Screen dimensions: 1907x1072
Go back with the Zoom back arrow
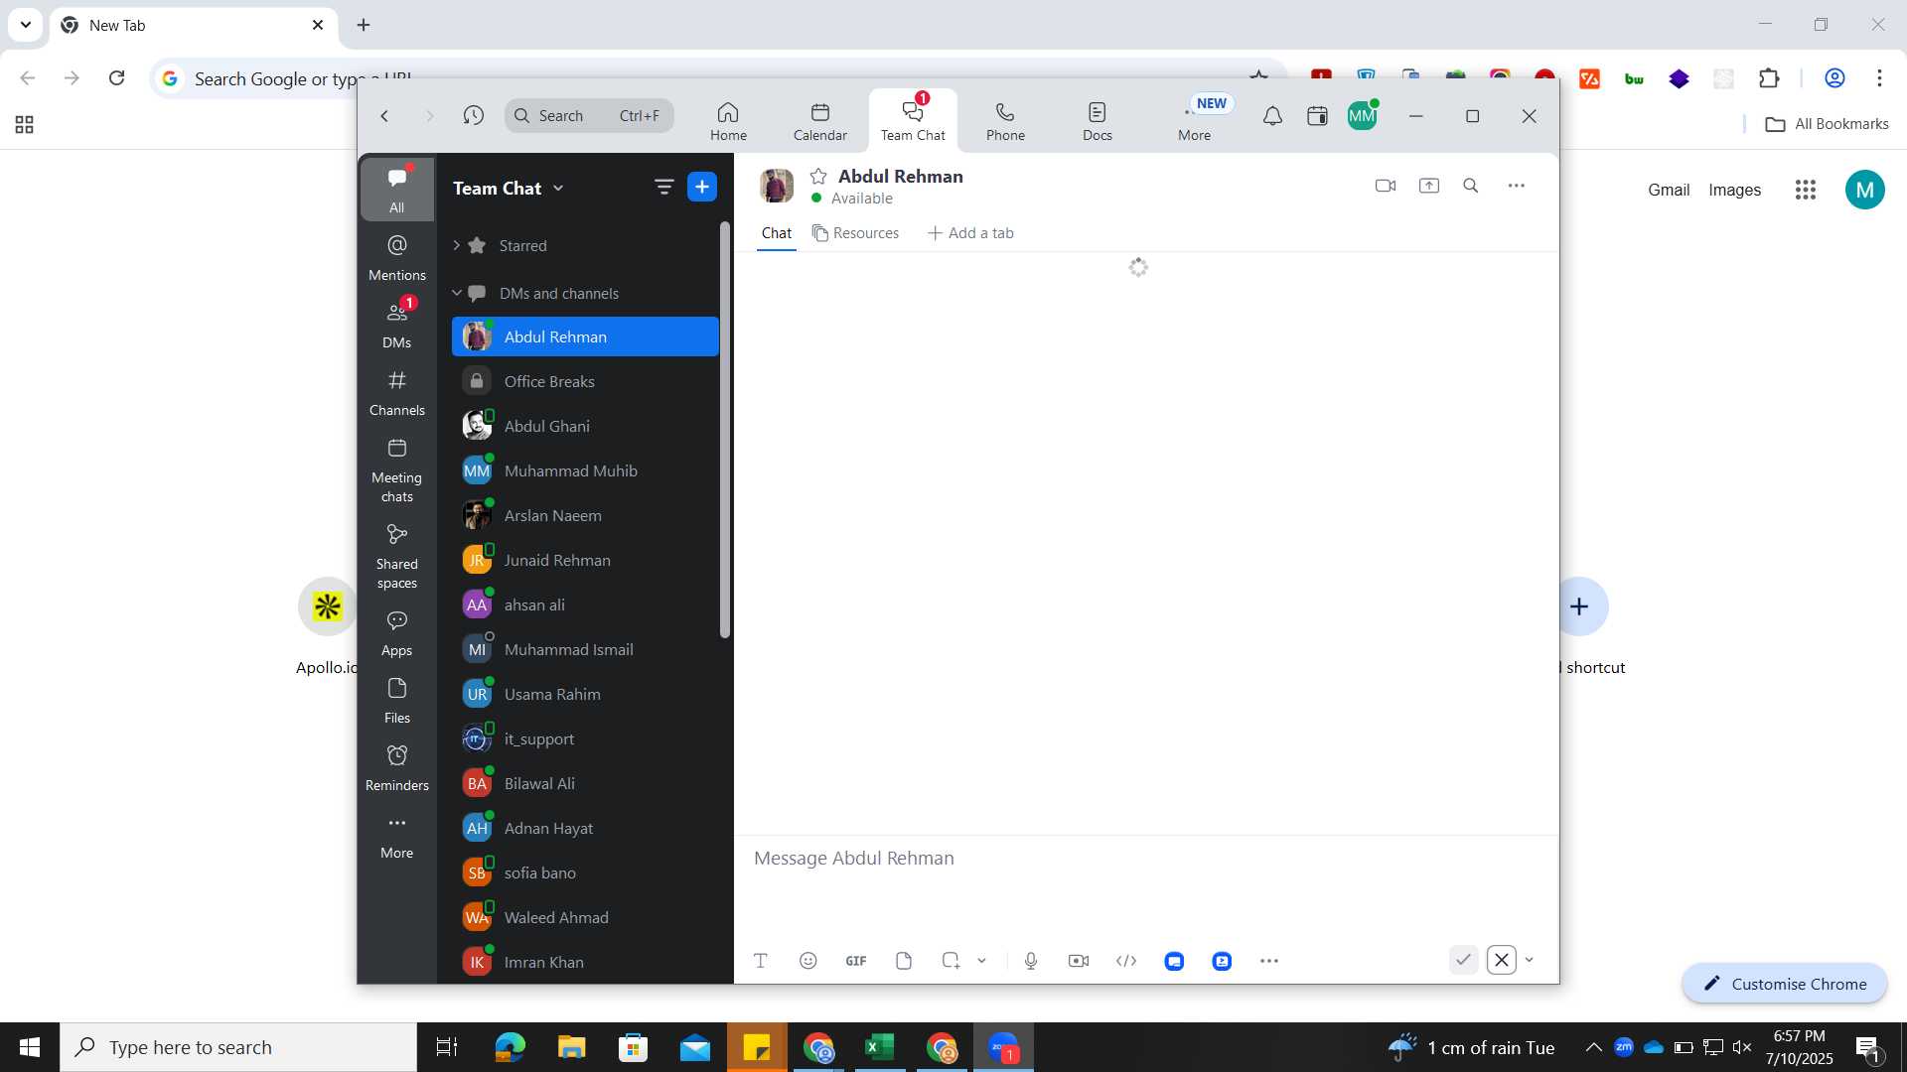(384, 116)
